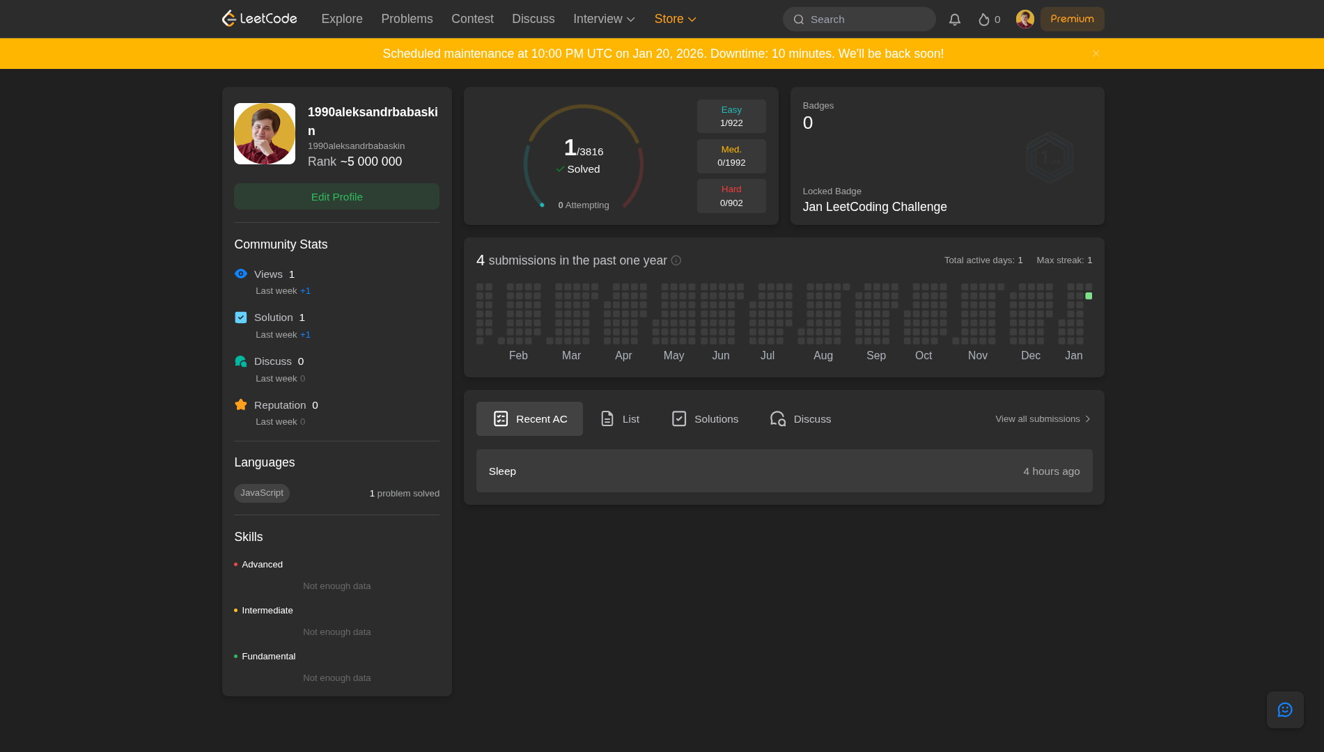Dismiss the maintenance banner

pyautogui.click(x=1096, y=54)
